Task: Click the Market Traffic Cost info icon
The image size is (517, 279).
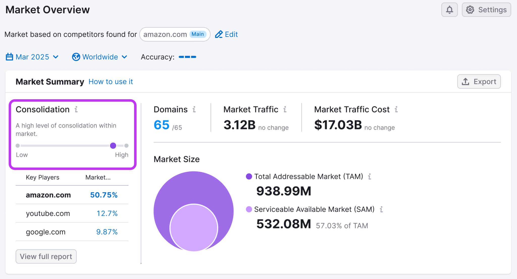Action: pos(396,109)
